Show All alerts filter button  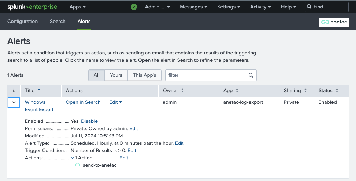coord(96,75)
